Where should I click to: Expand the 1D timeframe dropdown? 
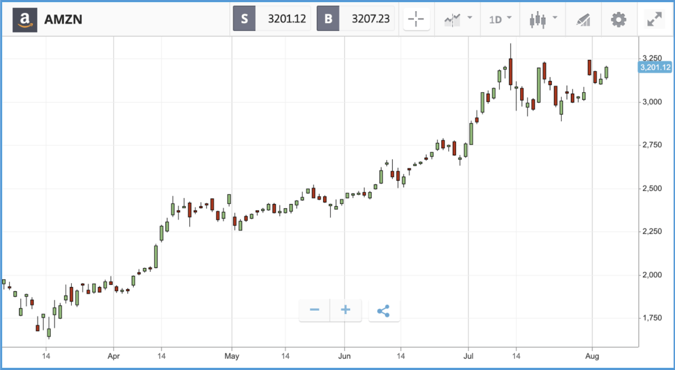pos(500,19)
